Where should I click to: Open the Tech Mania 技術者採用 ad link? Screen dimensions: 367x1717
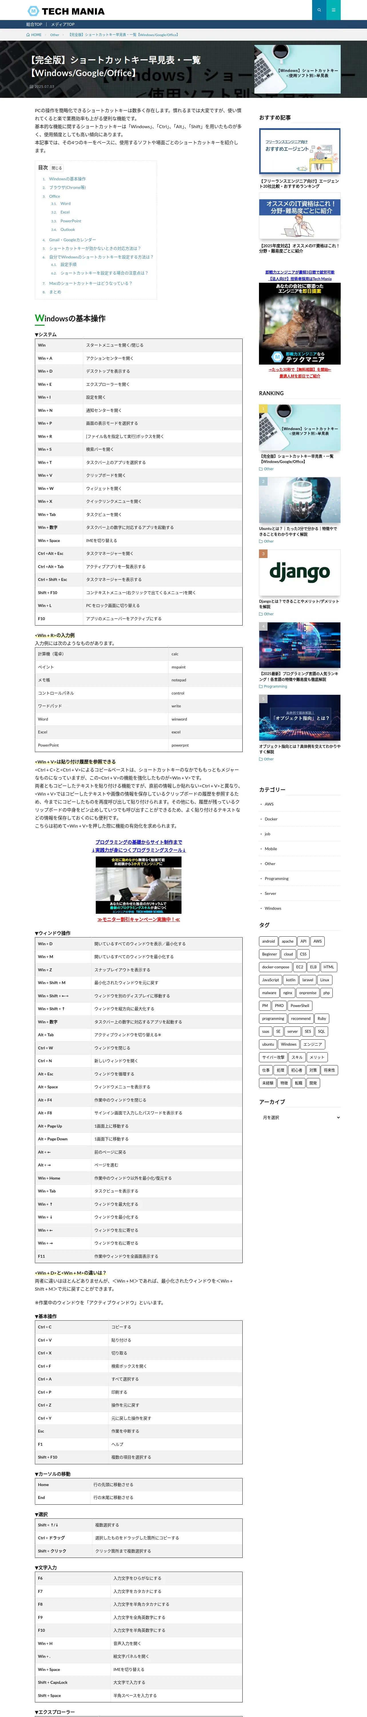click(x=300, y=279)
